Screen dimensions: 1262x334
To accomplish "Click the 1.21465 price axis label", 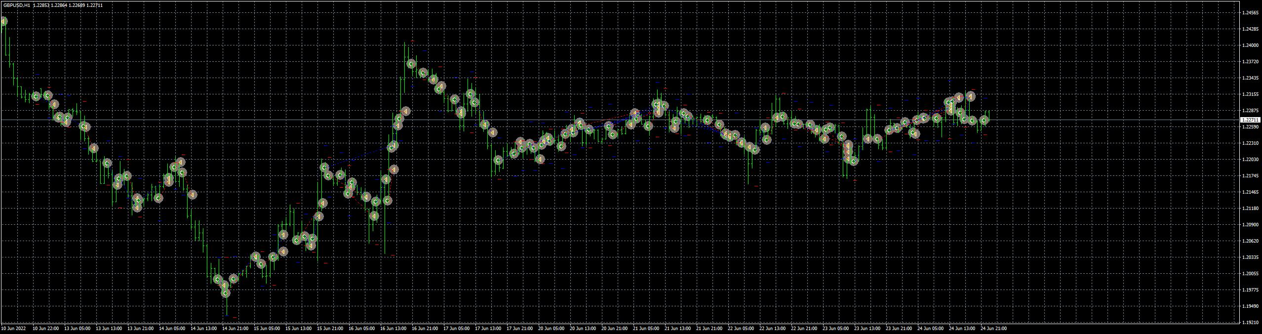I will pos(1250,192).
